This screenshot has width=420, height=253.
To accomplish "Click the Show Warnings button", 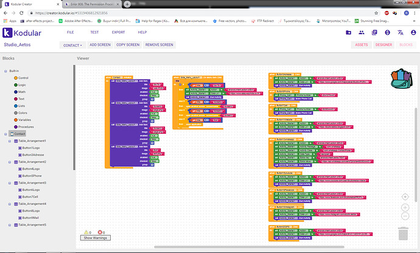I will pyautogui.click(x=96, y=238).
